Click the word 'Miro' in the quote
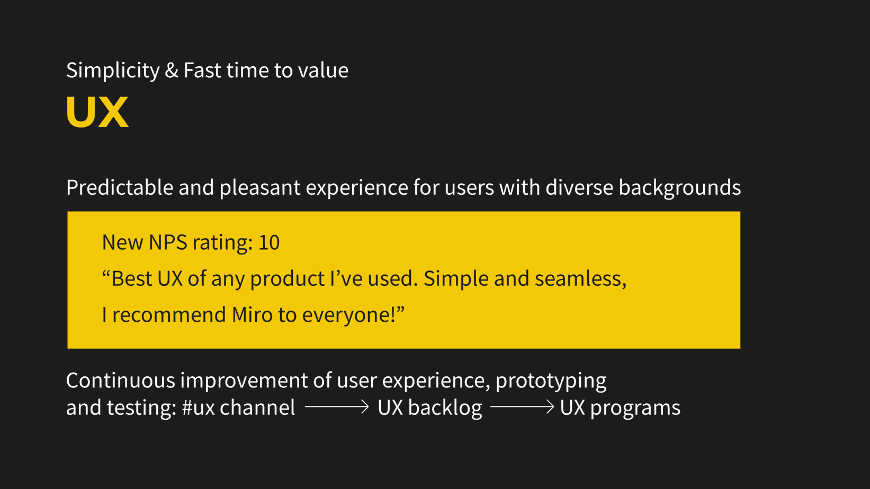 tap(253, 315)
